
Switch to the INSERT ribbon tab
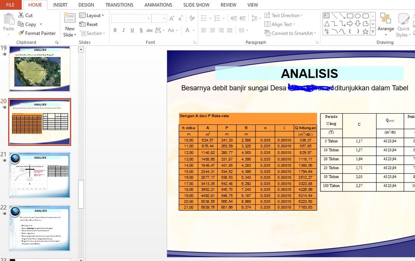click(x=60, y=5)
